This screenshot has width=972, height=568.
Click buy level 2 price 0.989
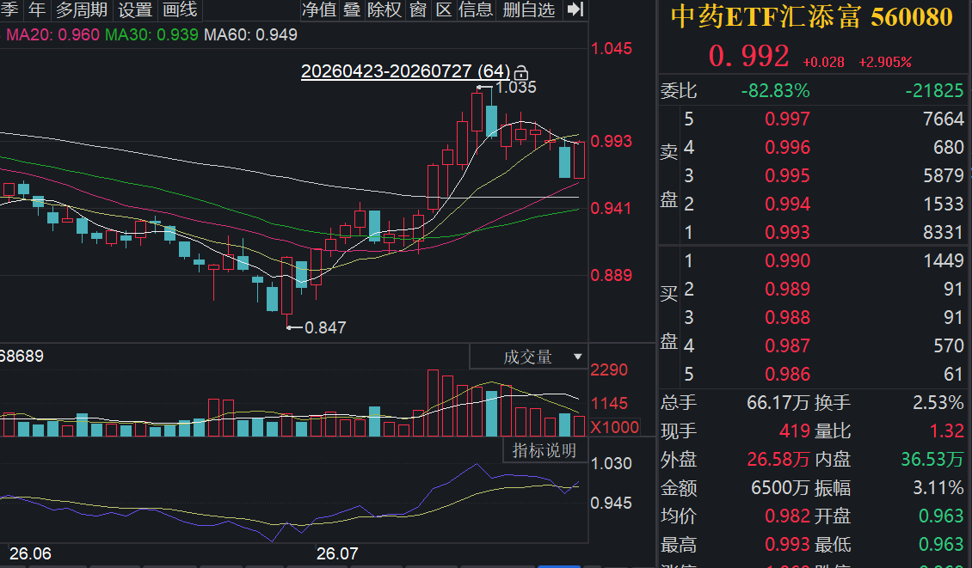click(x=787, y=290)
